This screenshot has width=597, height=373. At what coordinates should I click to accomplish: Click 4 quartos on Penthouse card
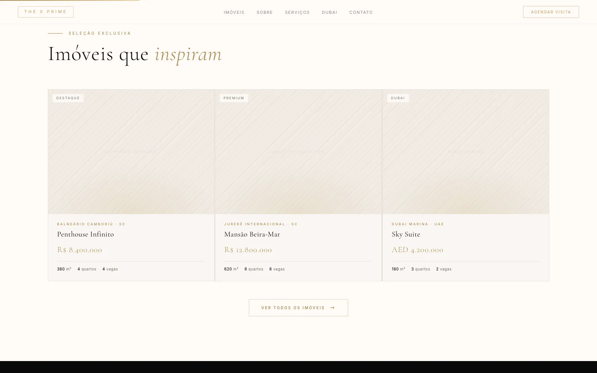(x=87, y=269)
